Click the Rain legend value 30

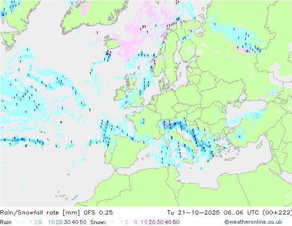click(67, 222)
